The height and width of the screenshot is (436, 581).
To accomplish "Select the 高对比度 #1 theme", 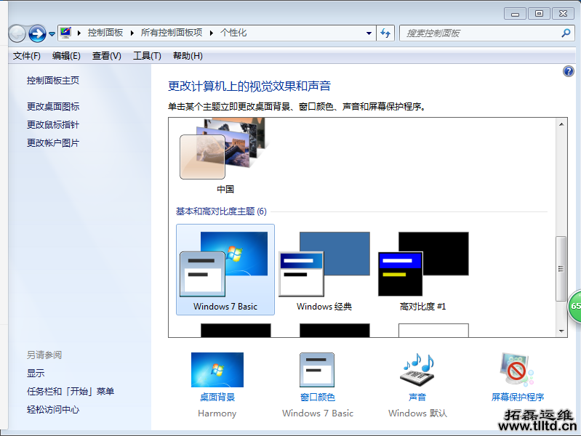I will [423, 270].
